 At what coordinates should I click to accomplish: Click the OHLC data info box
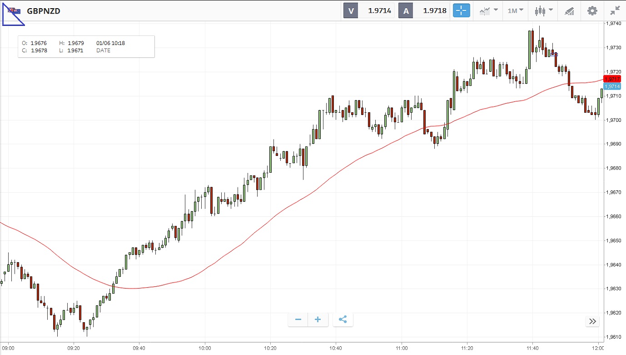point(86,47)
